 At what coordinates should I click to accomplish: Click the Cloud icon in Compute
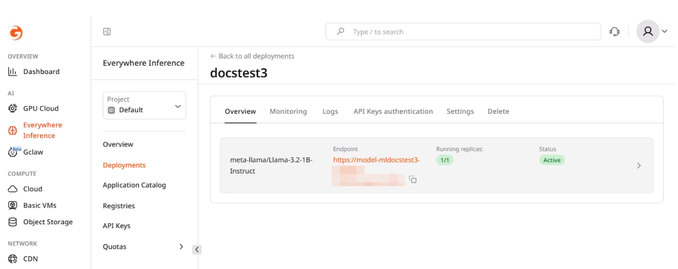coord(13,189)
